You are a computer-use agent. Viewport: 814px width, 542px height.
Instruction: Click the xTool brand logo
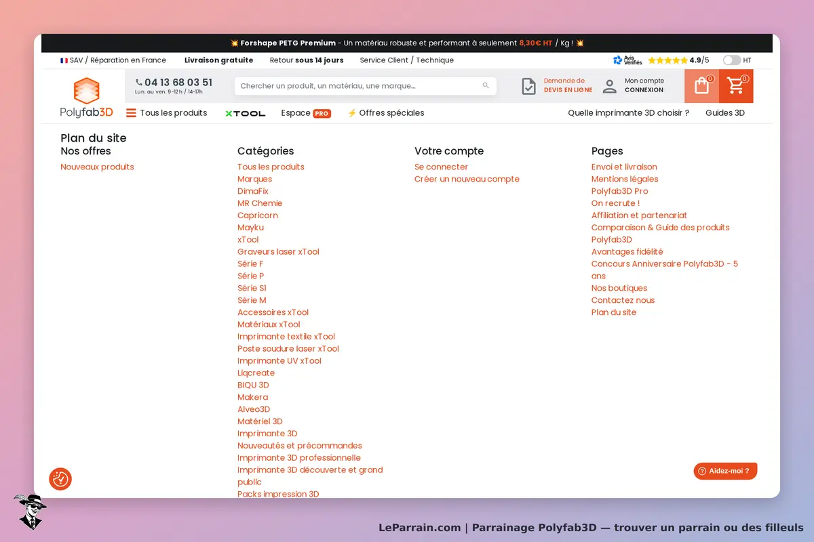click(x=246, y=114)
